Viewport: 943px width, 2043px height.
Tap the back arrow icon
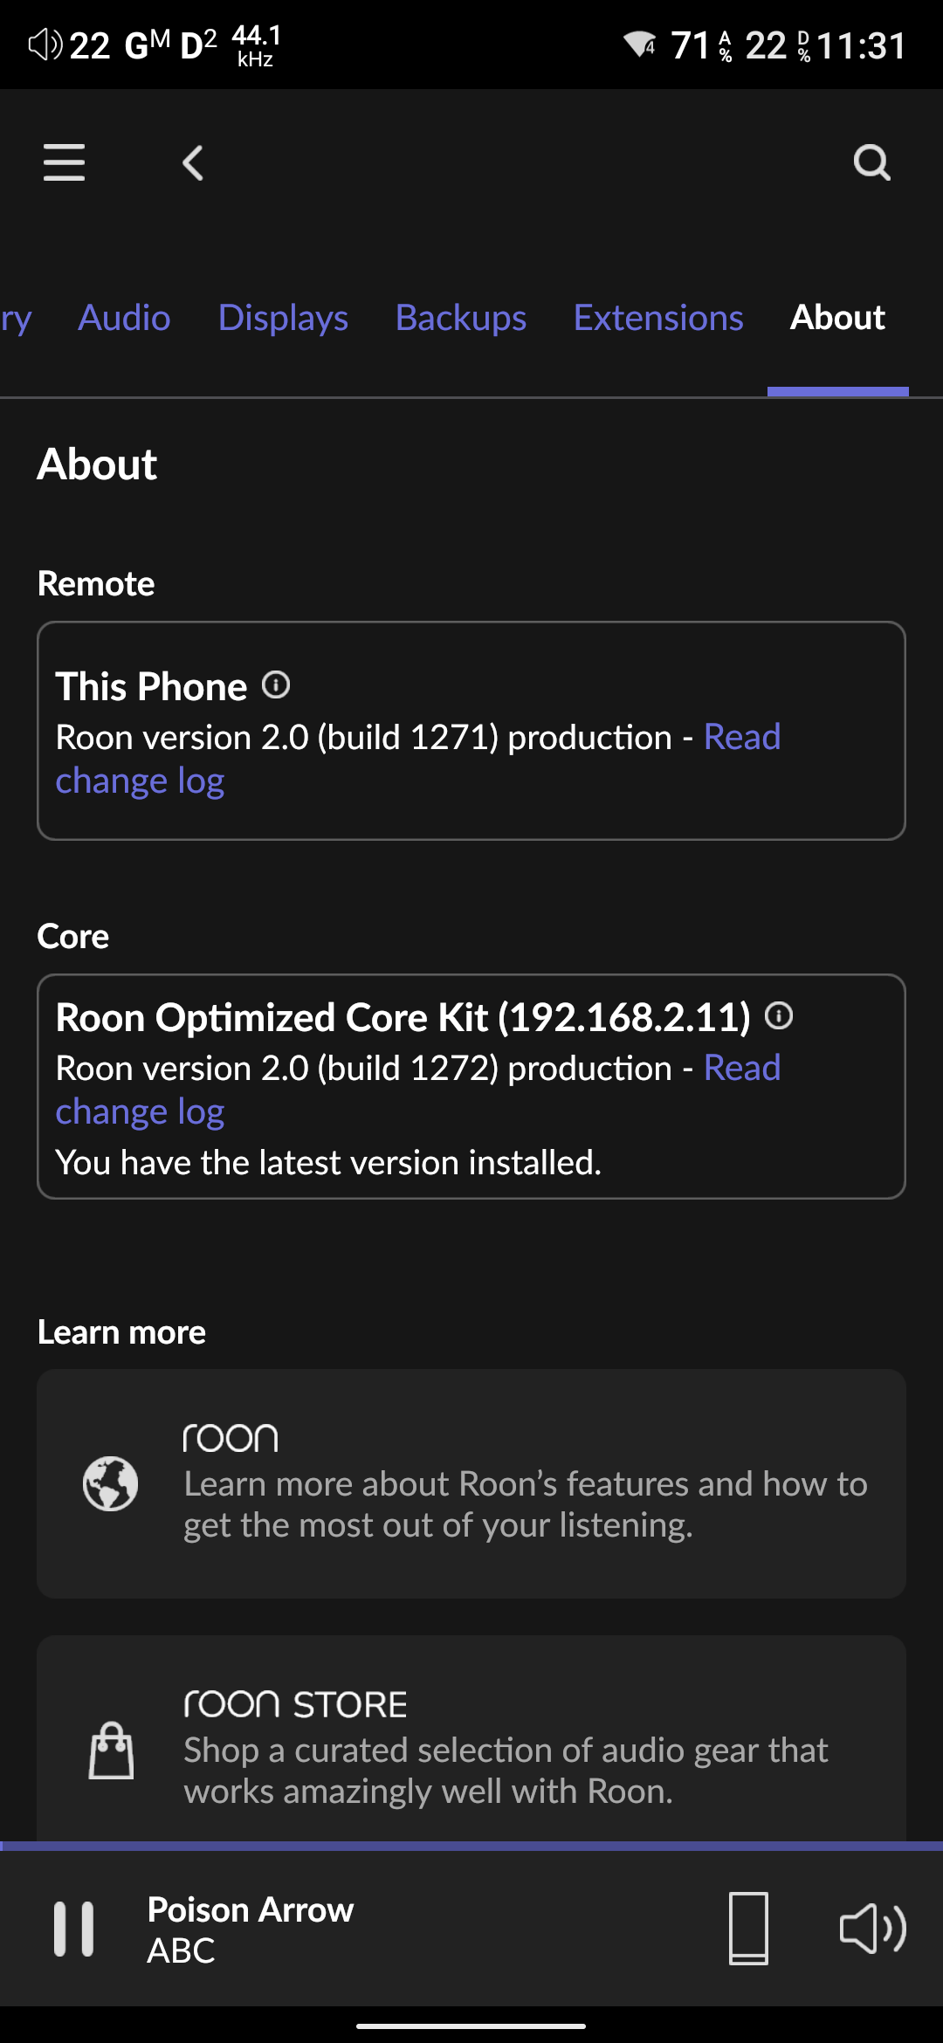193,162
